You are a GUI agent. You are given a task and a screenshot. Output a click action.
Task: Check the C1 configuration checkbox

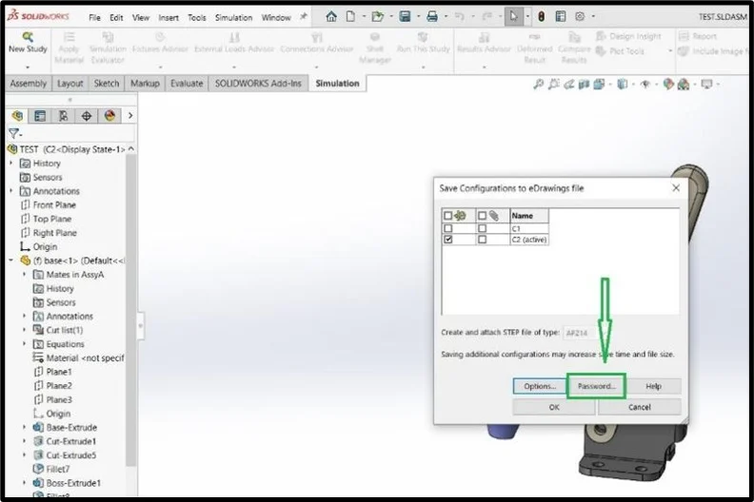(448, 229)
